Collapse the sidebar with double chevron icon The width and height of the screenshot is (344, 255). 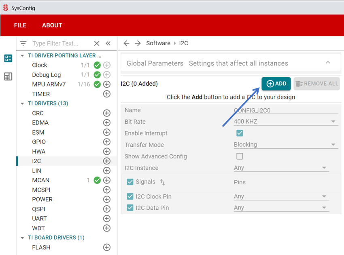tap(108, 44)
